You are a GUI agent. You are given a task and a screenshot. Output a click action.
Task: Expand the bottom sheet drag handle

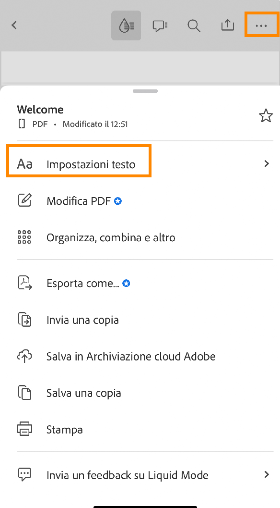click(x=145, y=91)
